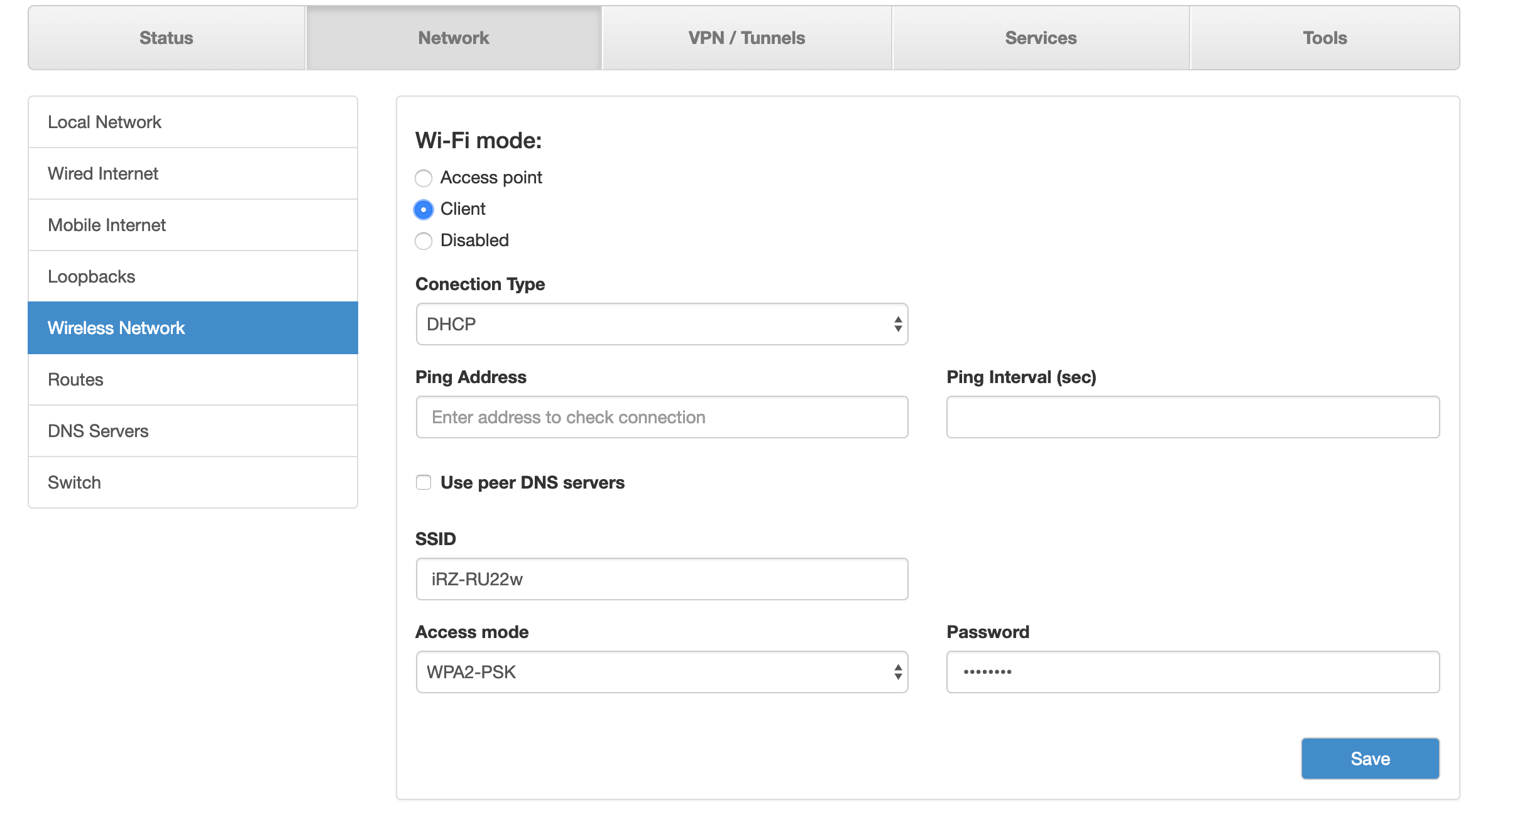The image size is (1522, 839).
Task: Click the SSID text field
Action: pos(662,579)
